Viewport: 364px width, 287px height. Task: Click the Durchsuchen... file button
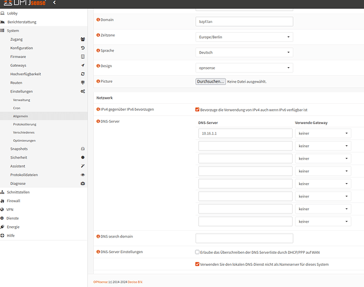[x=210, y=82]
